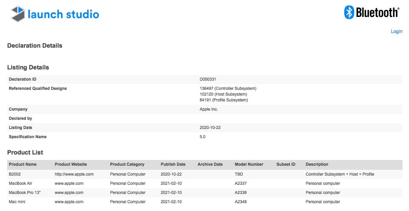Click the Listing Date label
409x211 pixels.
tap(20, 128)
